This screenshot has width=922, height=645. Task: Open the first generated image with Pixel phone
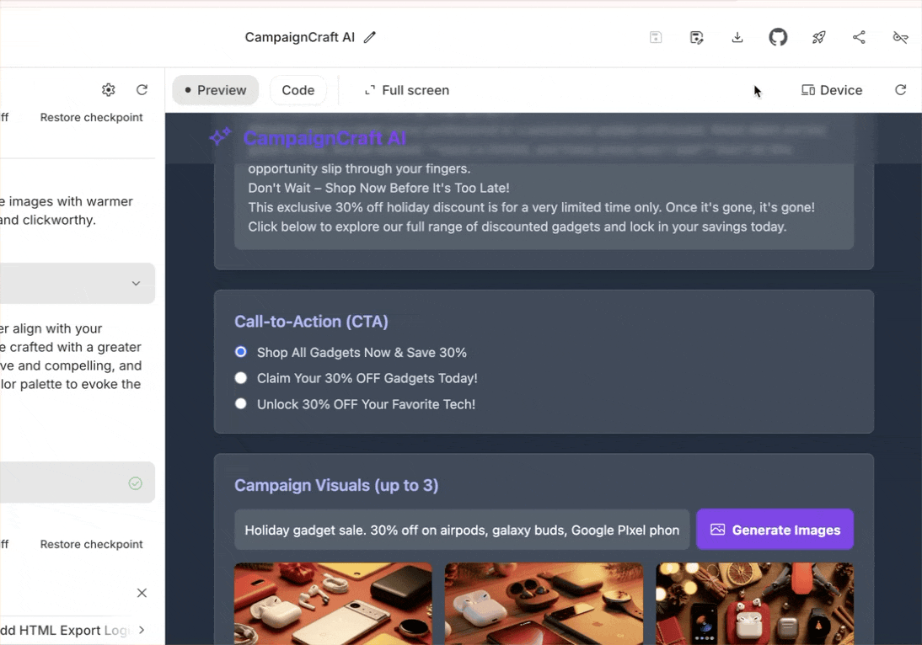point(334,604)
